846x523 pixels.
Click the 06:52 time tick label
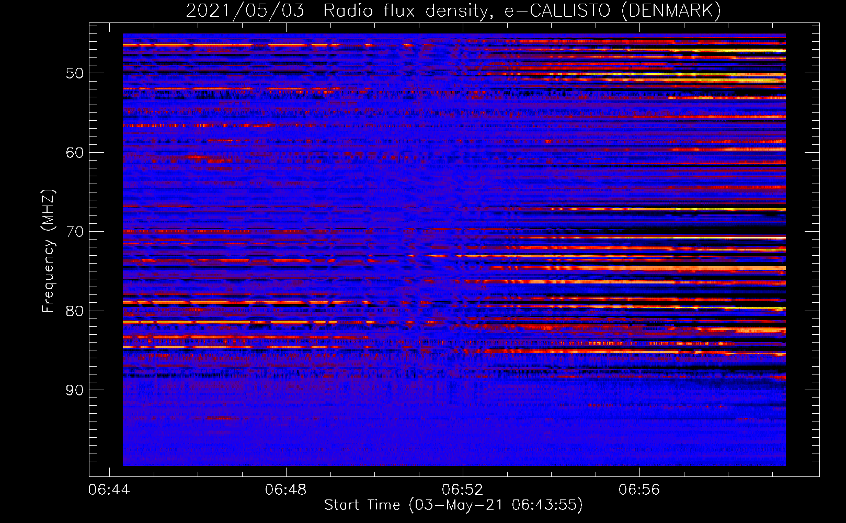click(462, 490)
